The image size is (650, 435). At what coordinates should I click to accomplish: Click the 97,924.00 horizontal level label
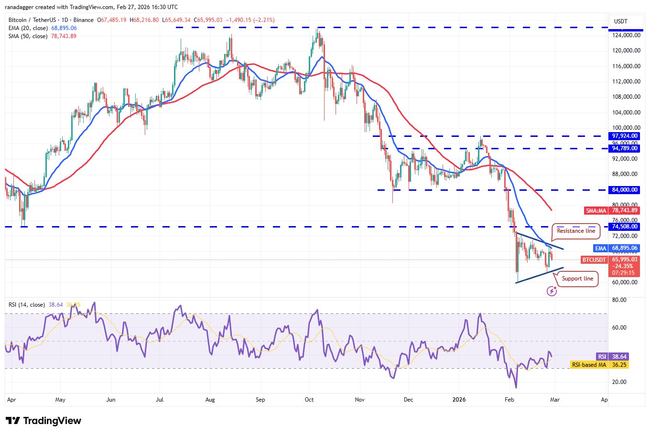tap(624, 136)
